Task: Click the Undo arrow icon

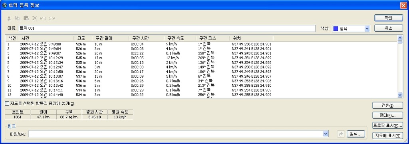Action: click(x=43, y=18)
